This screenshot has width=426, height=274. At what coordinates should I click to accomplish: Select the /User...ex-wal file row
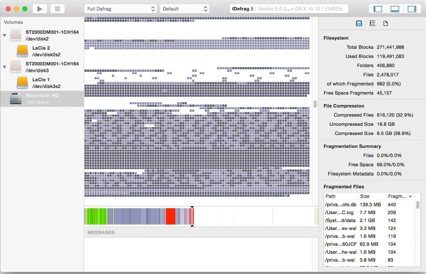[370, 228]
